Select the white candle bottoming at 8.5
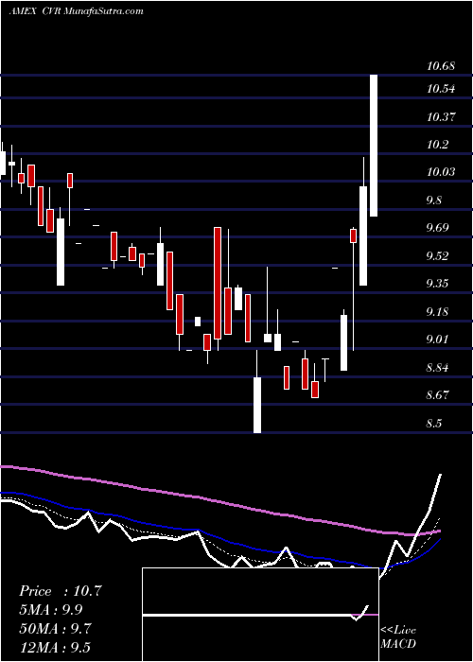The width and height of the screenshot is (473, 662). tap(257, 406)
